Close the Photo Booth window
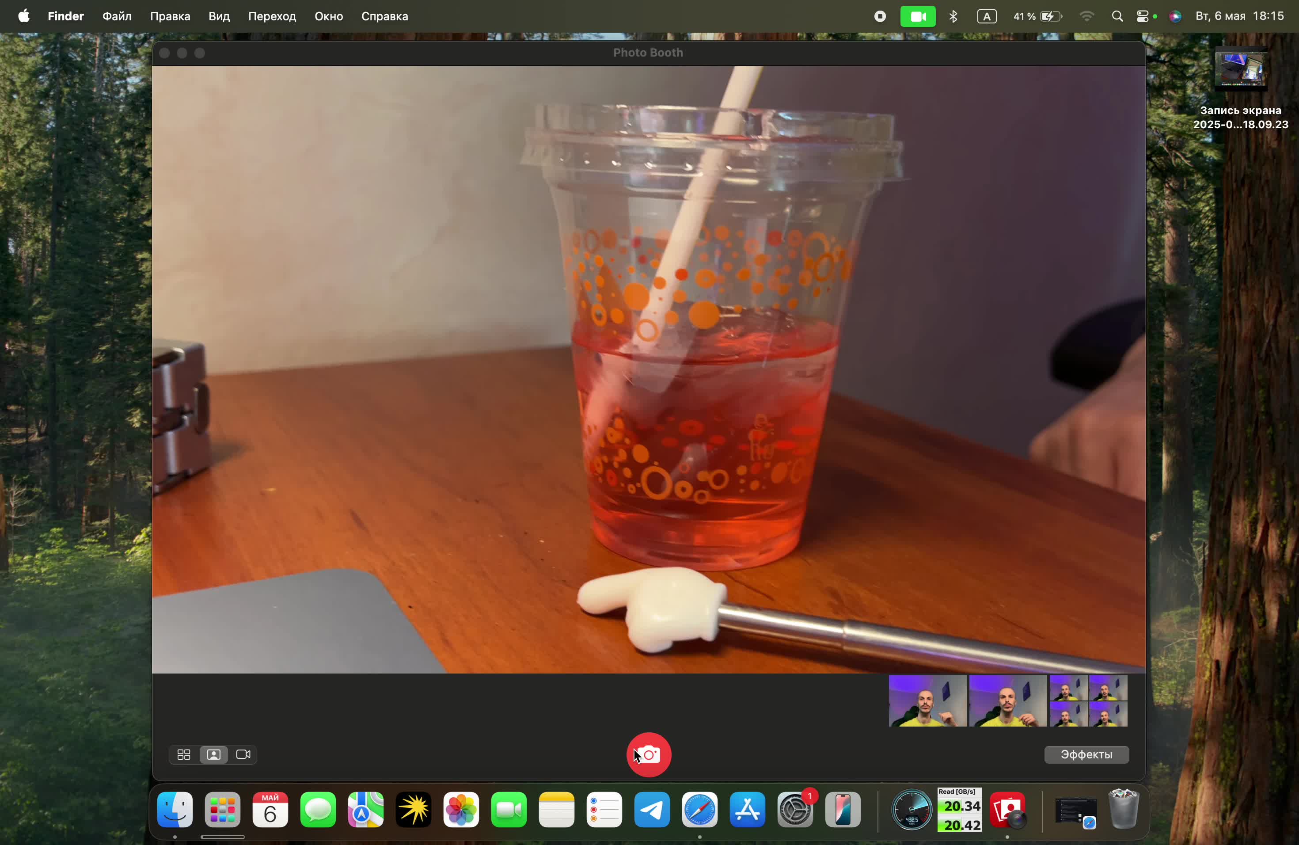This screenshot has width=1299, height=845. click(164, 53)
